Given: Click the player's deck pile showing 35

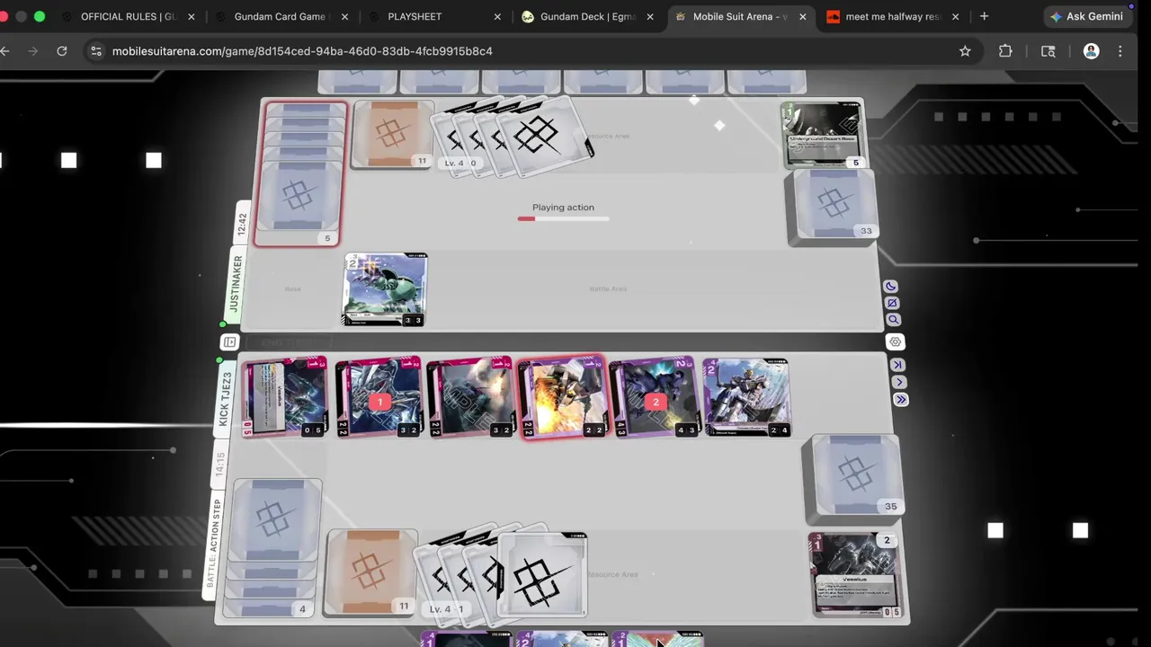Looking at the screenshot, I should pyautogui.click(x=853, y=477).
